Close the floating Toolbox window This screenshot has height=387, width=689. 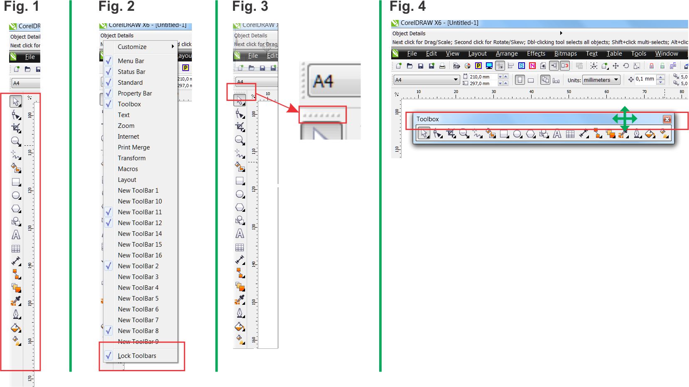pos(667,119)
